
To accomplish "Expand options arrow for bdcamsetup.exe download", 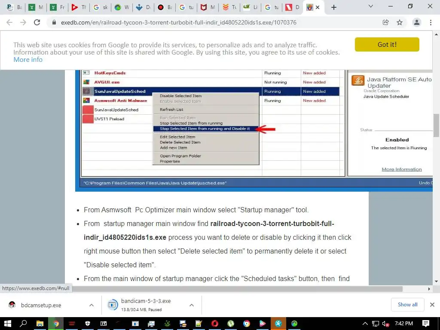I will [92, 305].
